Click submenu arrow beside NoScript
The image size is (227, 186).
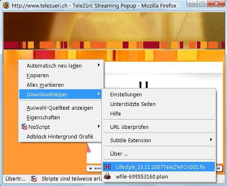click(x=99, y=126)
